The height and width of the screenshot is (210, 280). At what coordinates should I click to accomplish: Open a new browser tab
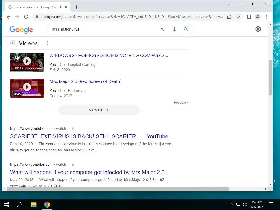click(76, 7)
